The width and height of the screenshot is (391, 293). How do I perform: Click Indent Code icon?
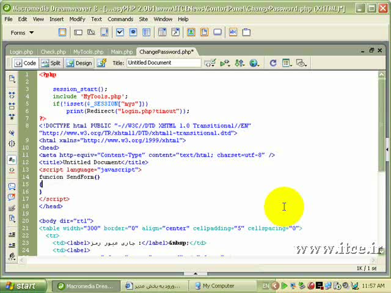click(x=12, y=234)
